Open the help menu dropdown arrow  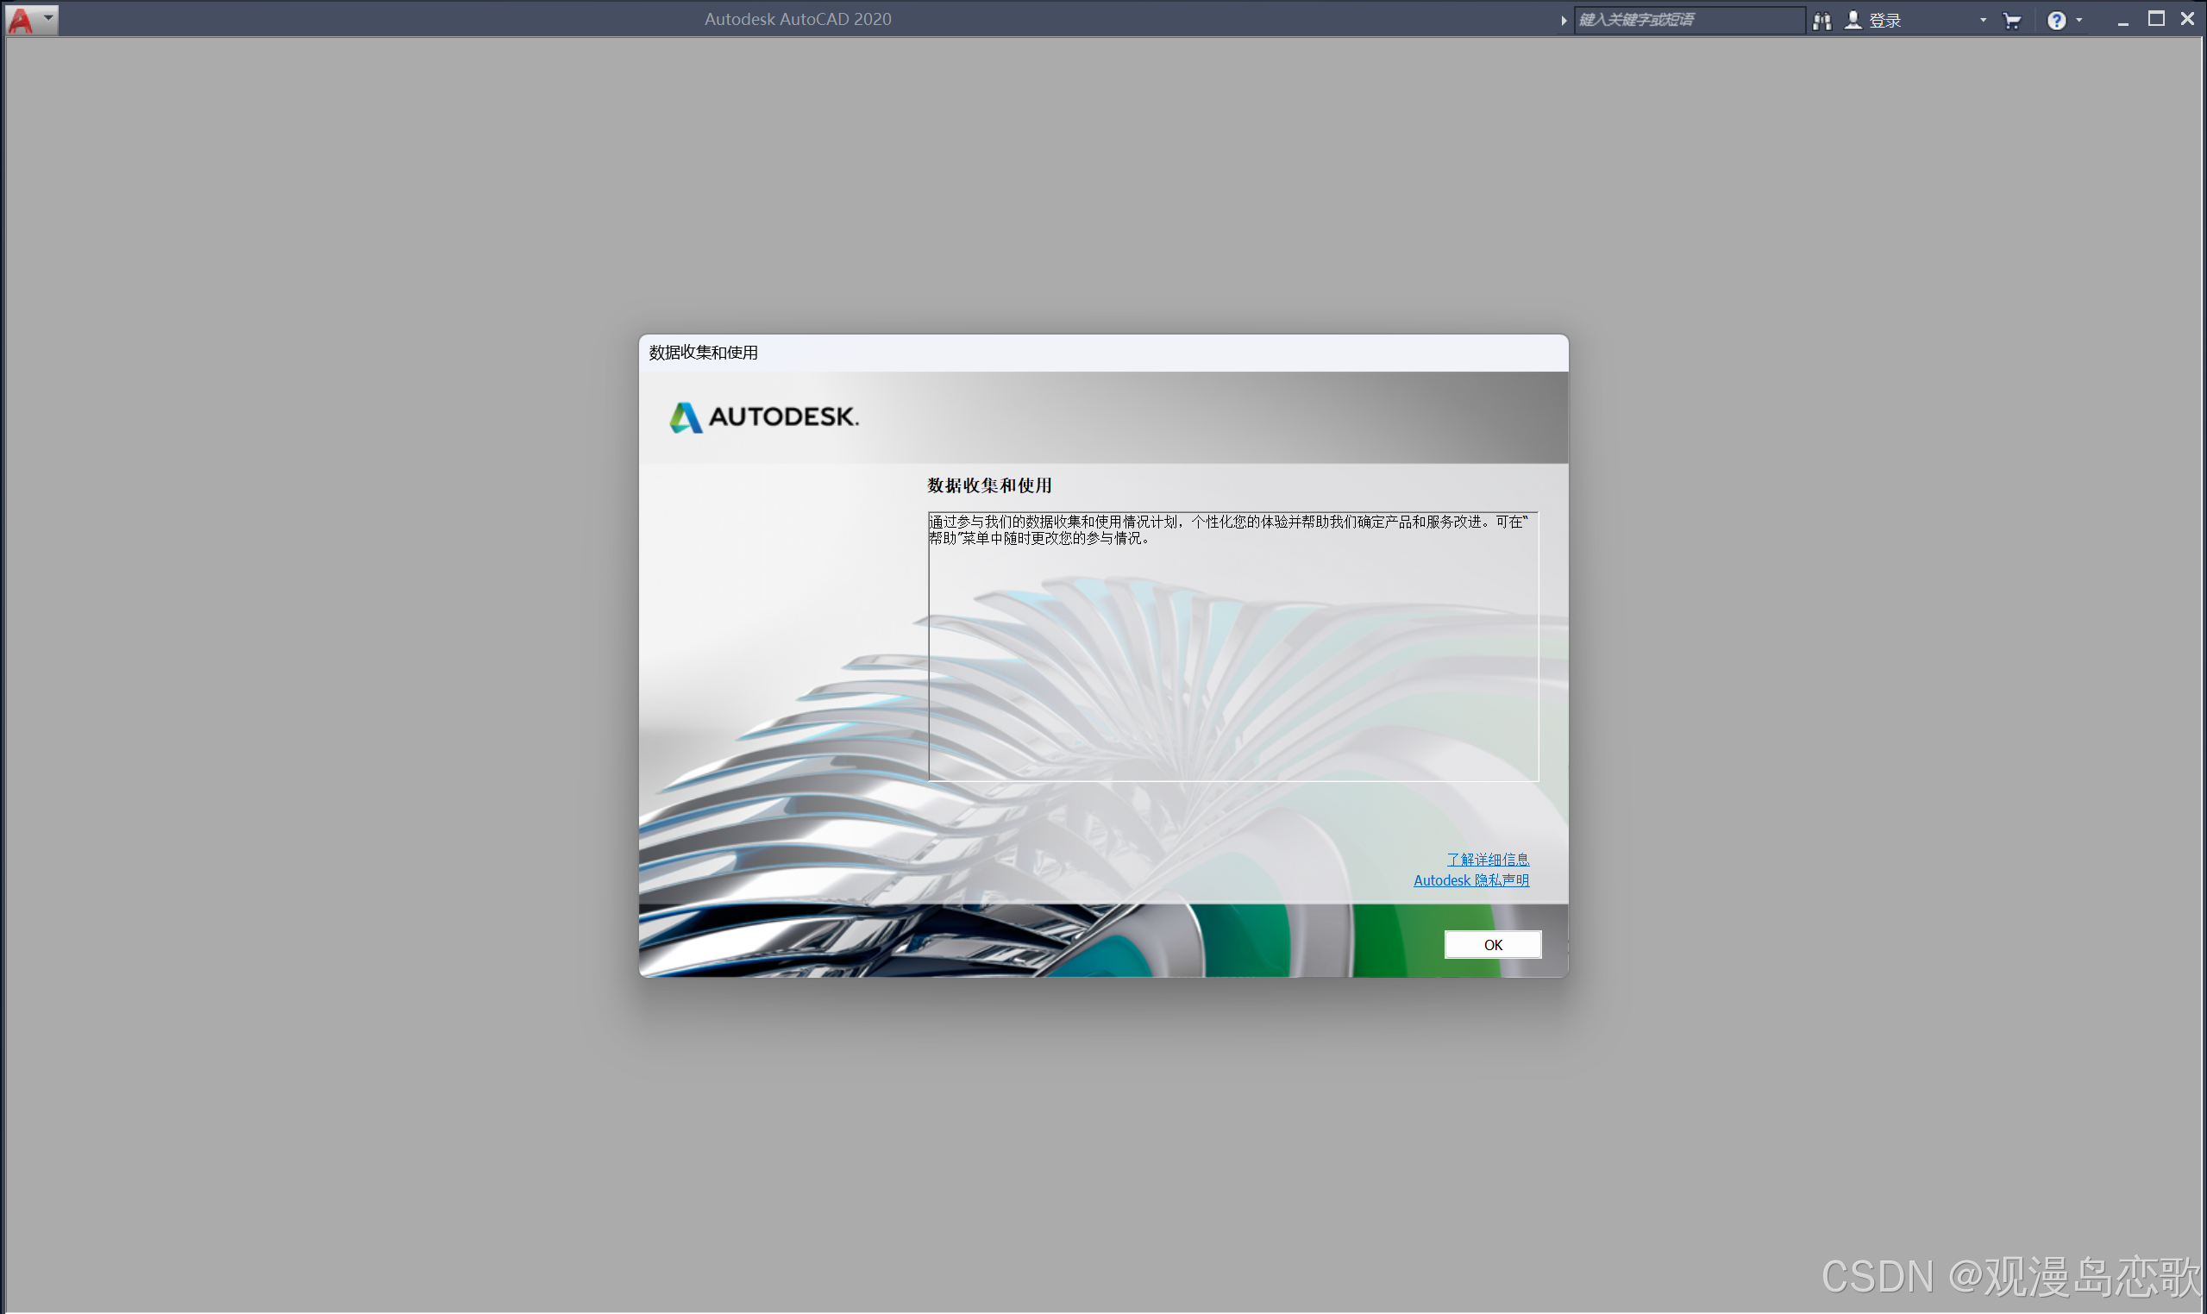(2079, 21)
